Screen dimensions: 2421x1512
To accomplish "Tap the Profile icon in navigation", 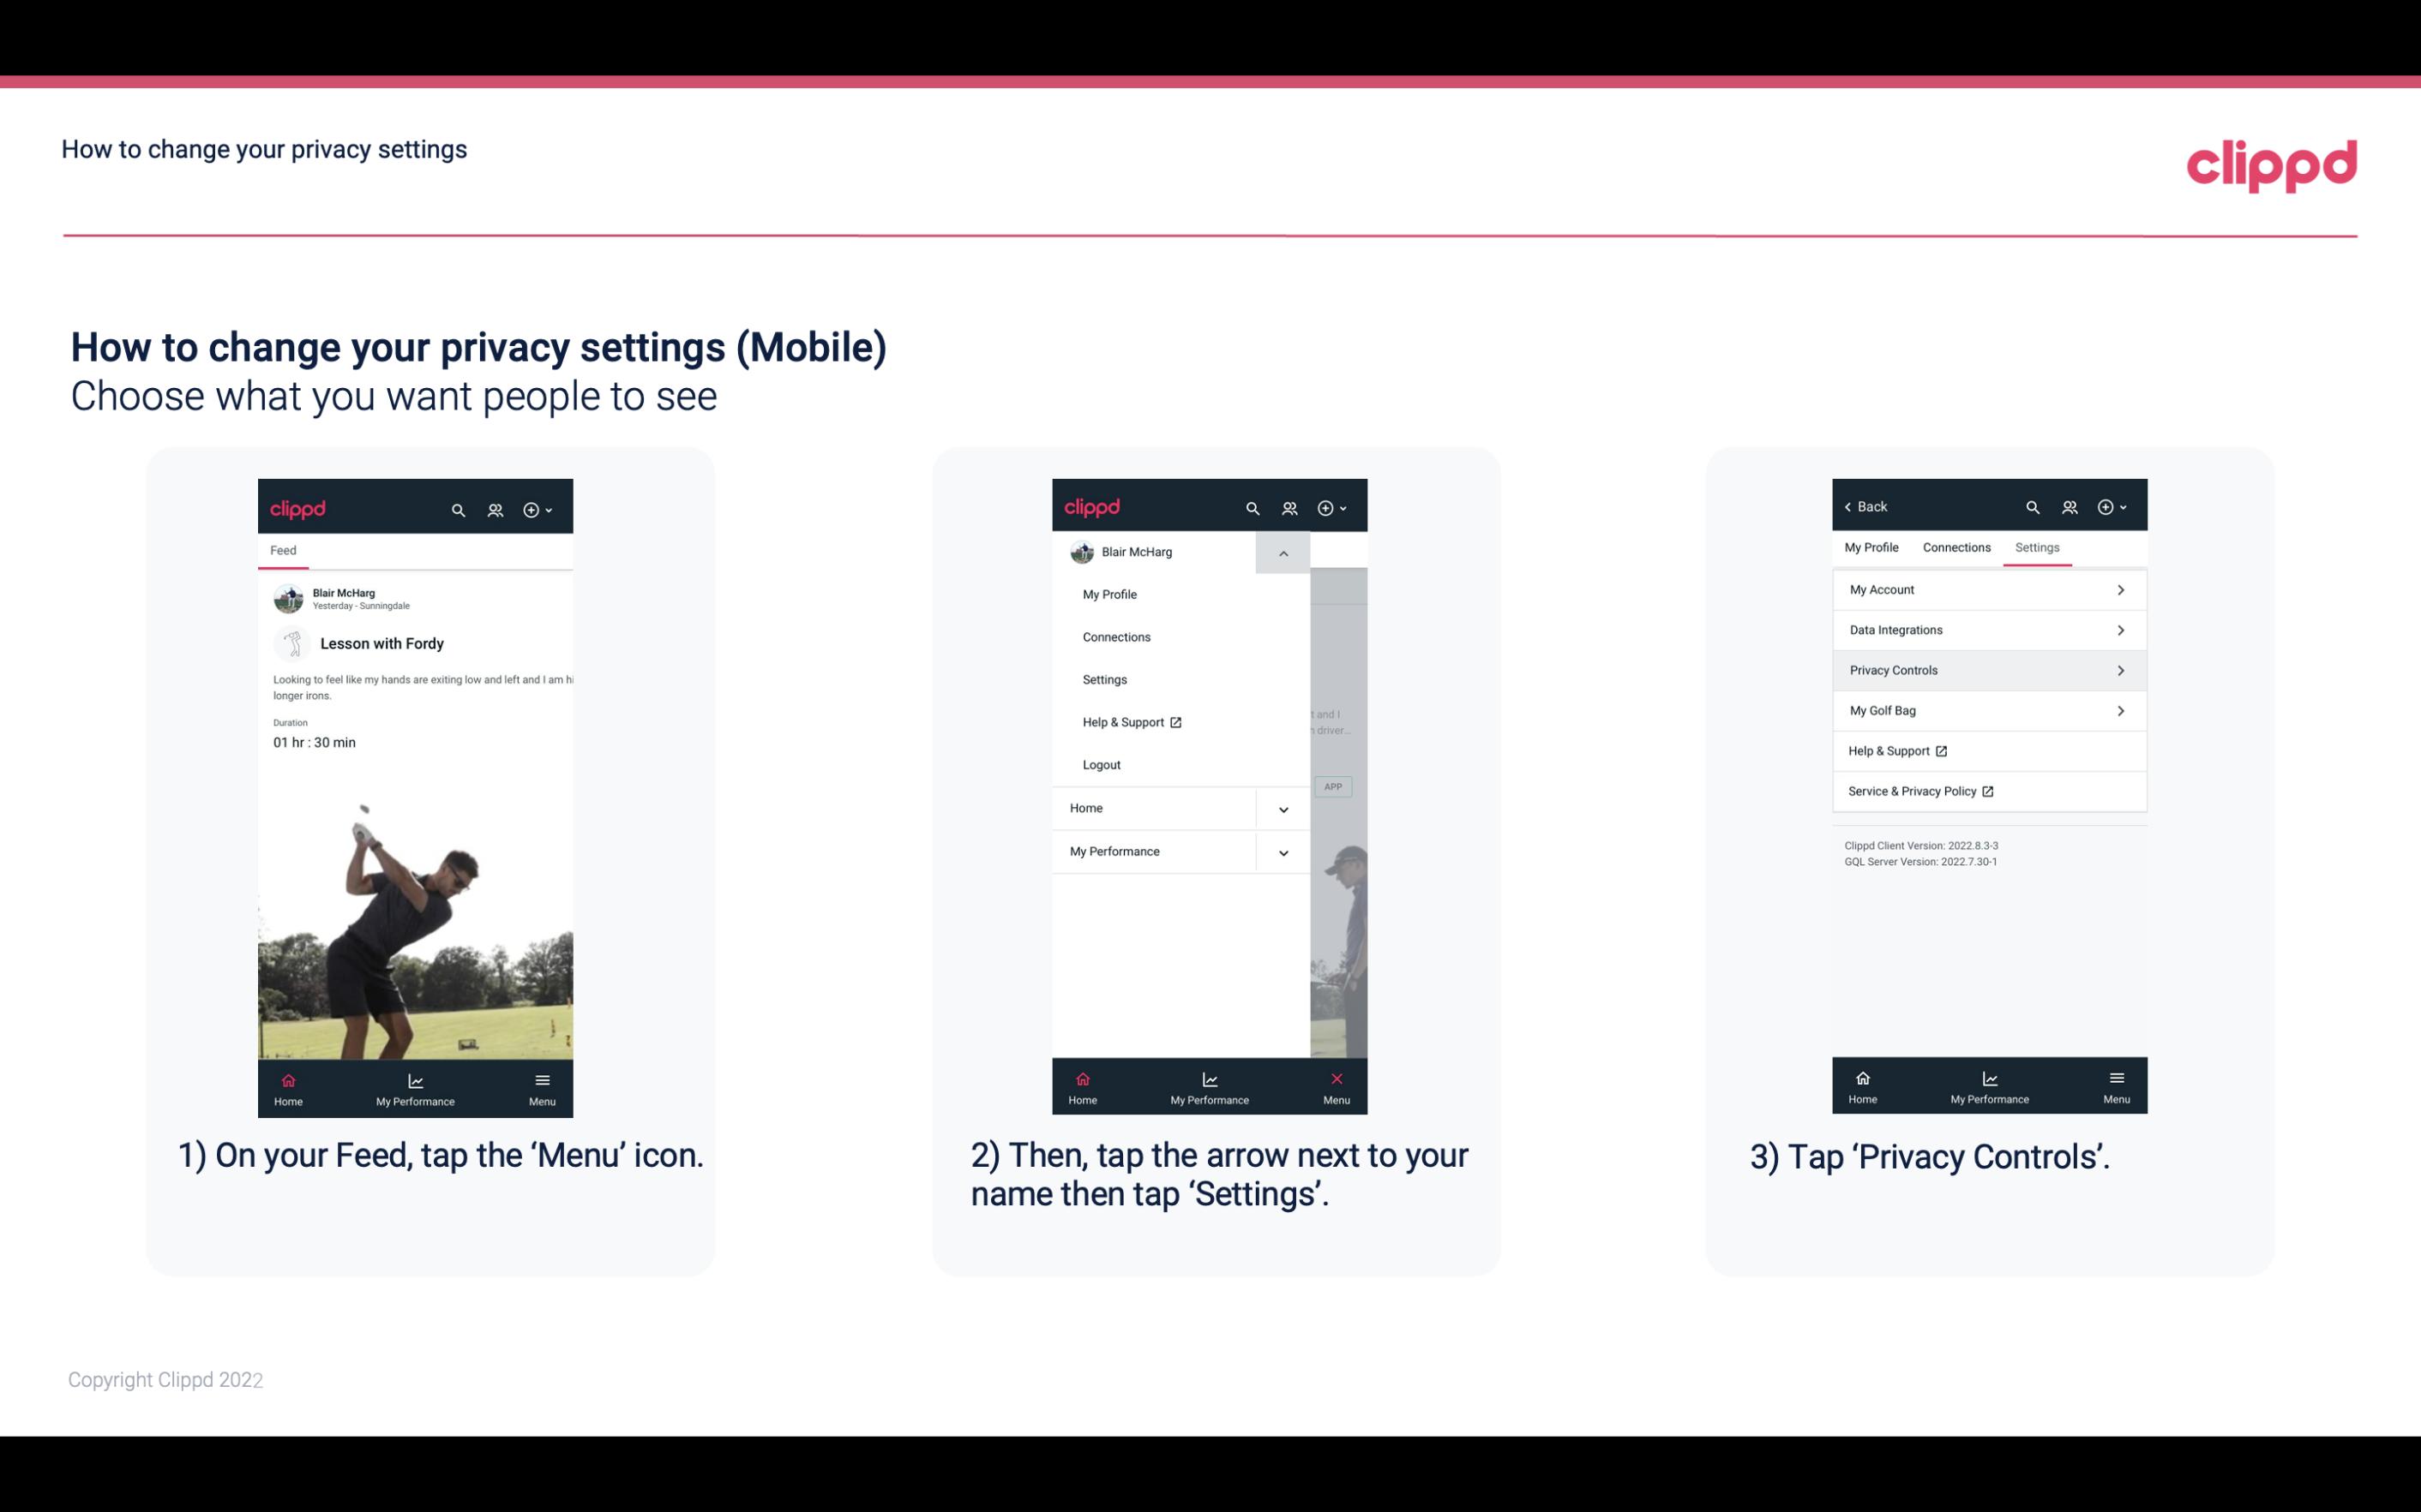I will click(x=495, y=509).
